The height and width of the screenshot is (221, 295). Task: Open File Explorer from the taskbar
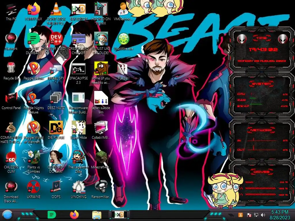coord(97,215)
